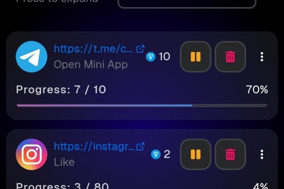Open more options for Instagram task

click(262, 155)
